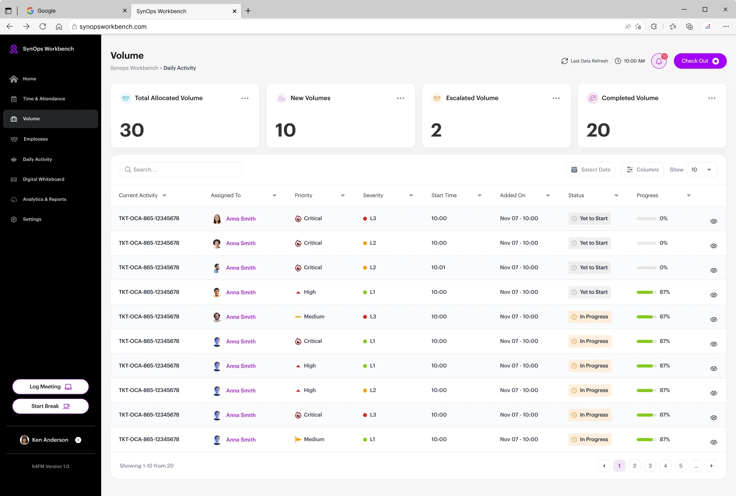This screenshot has width=736, height=496.
Task: Expand Ken Anderson profile arrow icon
Action: coord(78,440)
